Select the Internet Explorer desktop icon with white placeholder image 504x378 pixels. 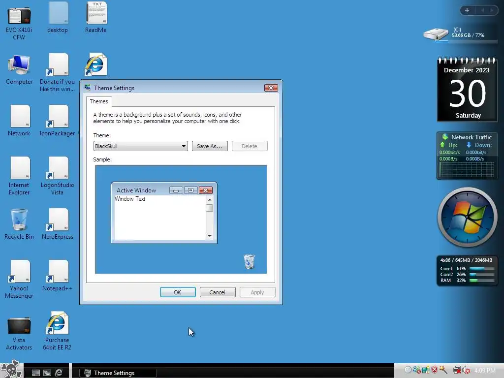tap(19, 176)
